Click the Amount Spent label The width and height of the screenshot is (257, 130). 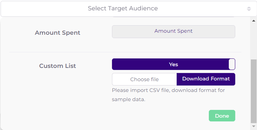pos(57,33)
